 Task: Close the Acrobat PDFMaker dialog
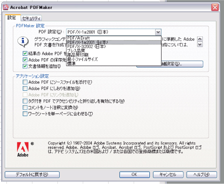click(x=215, y=7)
